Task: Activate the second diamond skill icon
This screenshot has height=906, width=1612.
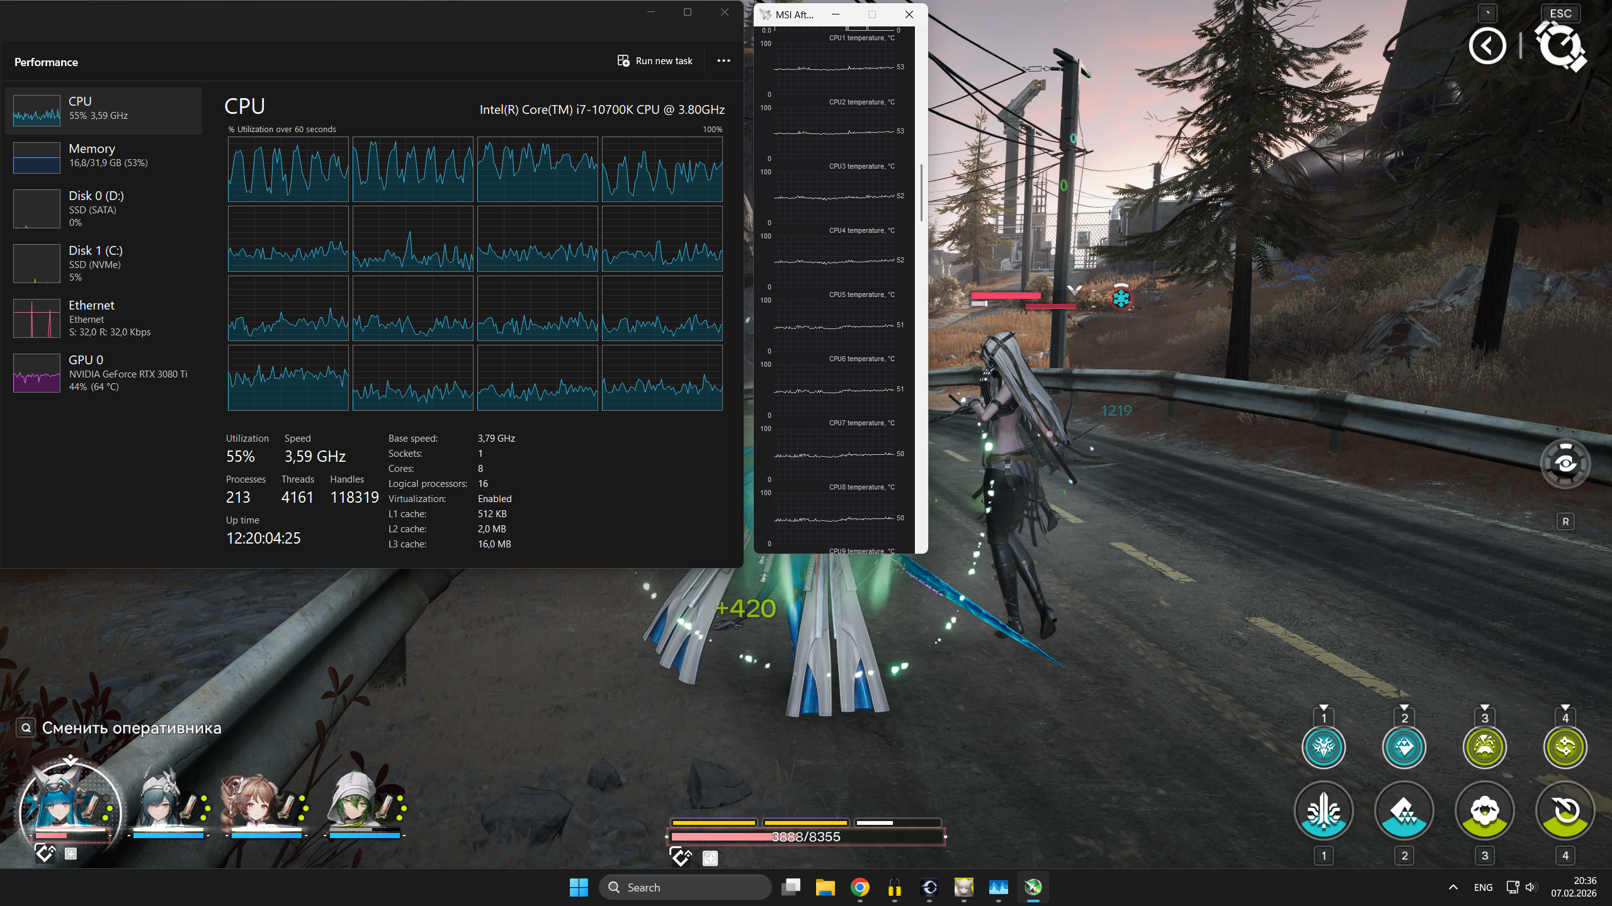Action: point(1404,812)
